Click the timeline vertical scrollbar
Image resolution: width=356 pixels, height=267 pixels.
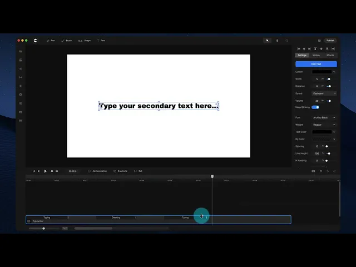tap(340, 199)
